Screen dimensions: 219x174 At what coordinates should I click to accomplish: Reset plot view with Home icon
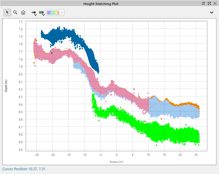pos(23,12)
